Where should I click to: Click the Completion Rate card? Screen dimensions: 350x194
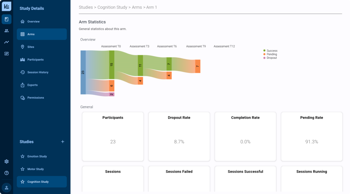click(x=245, y=137)
